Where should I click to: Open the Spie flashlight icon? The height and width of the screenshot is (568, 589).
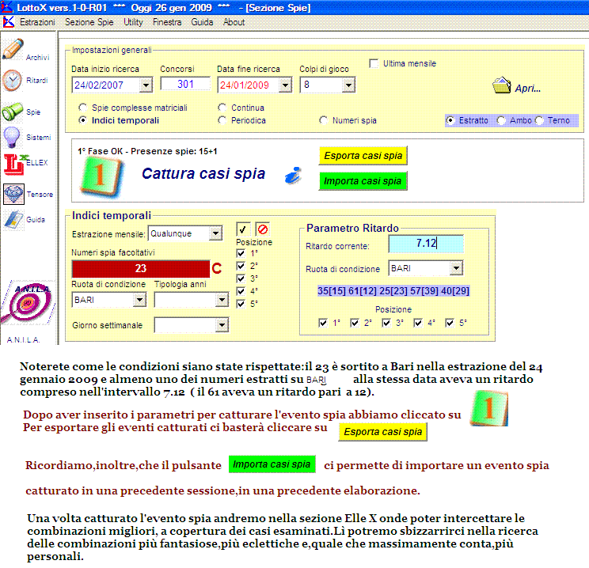coord(13,112)
